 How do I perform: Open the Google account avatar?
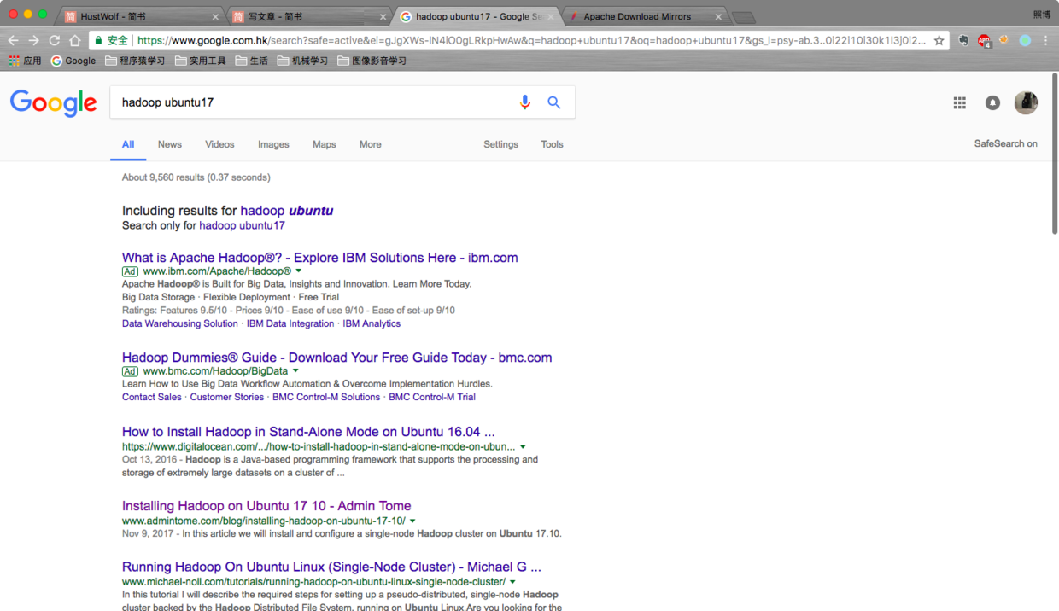[1026, 102]
